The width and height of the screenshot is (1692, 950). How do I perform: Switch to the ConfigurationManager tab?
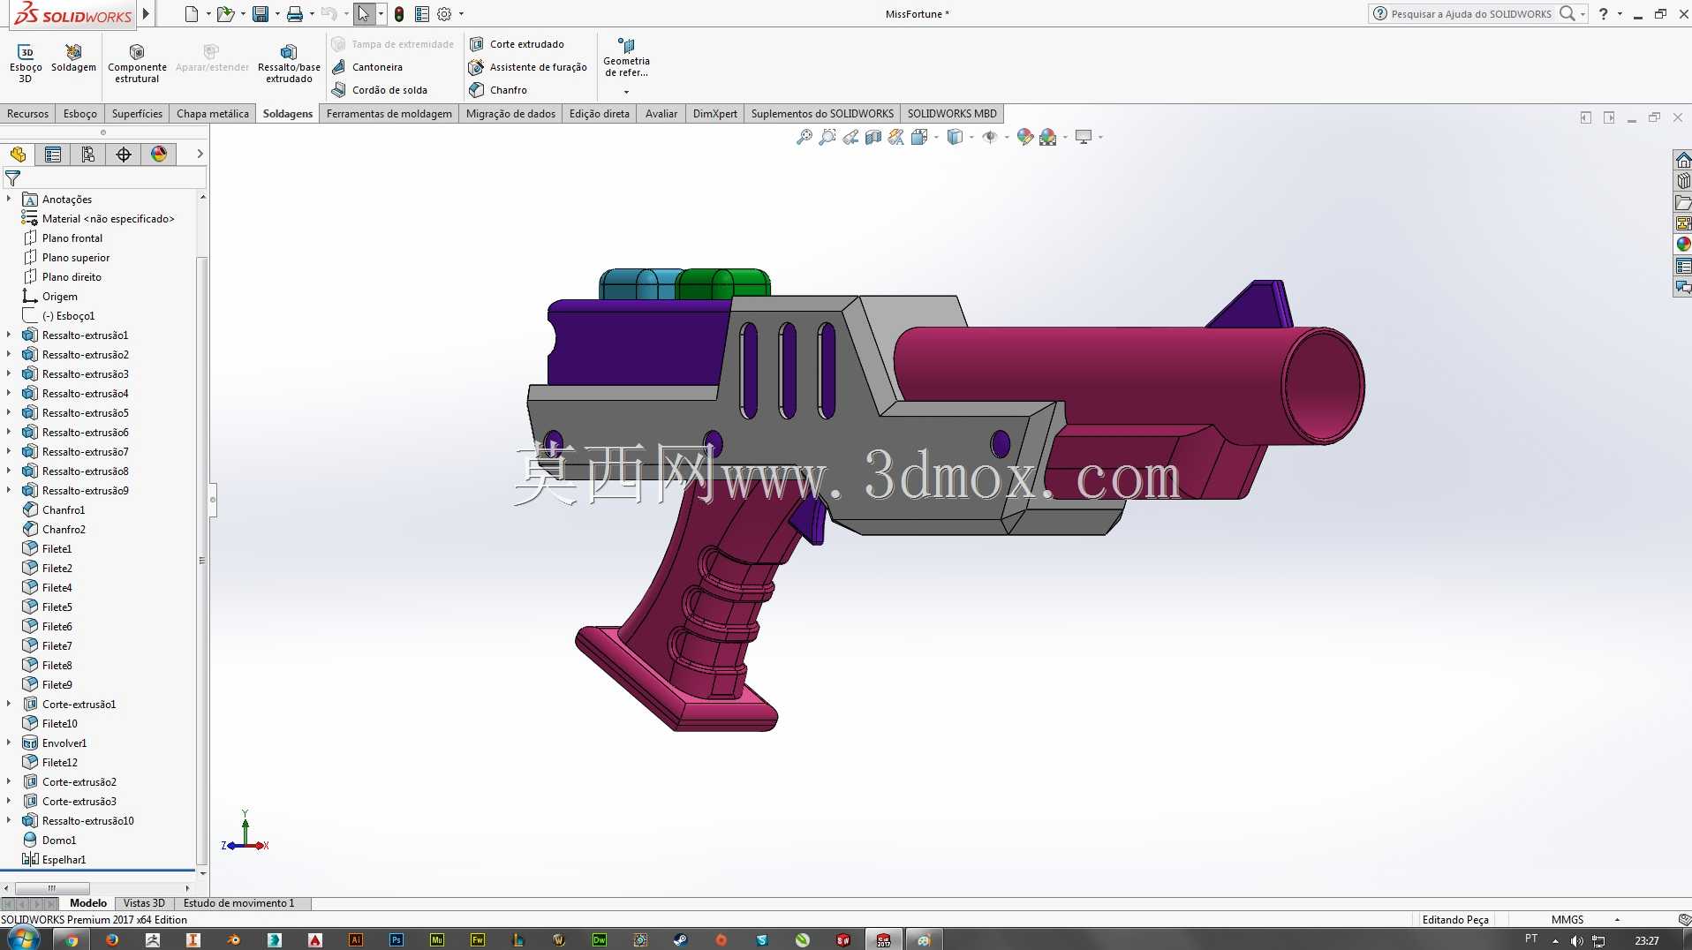[88, 155]
